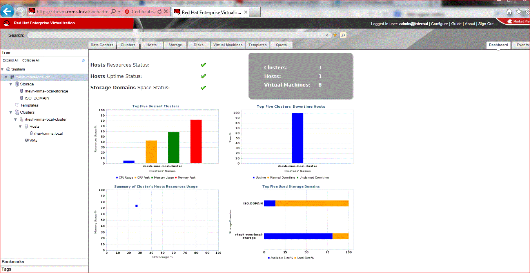Click the browser refresh icon
Screen dimensions: 530x273
(x=159, y=12)
